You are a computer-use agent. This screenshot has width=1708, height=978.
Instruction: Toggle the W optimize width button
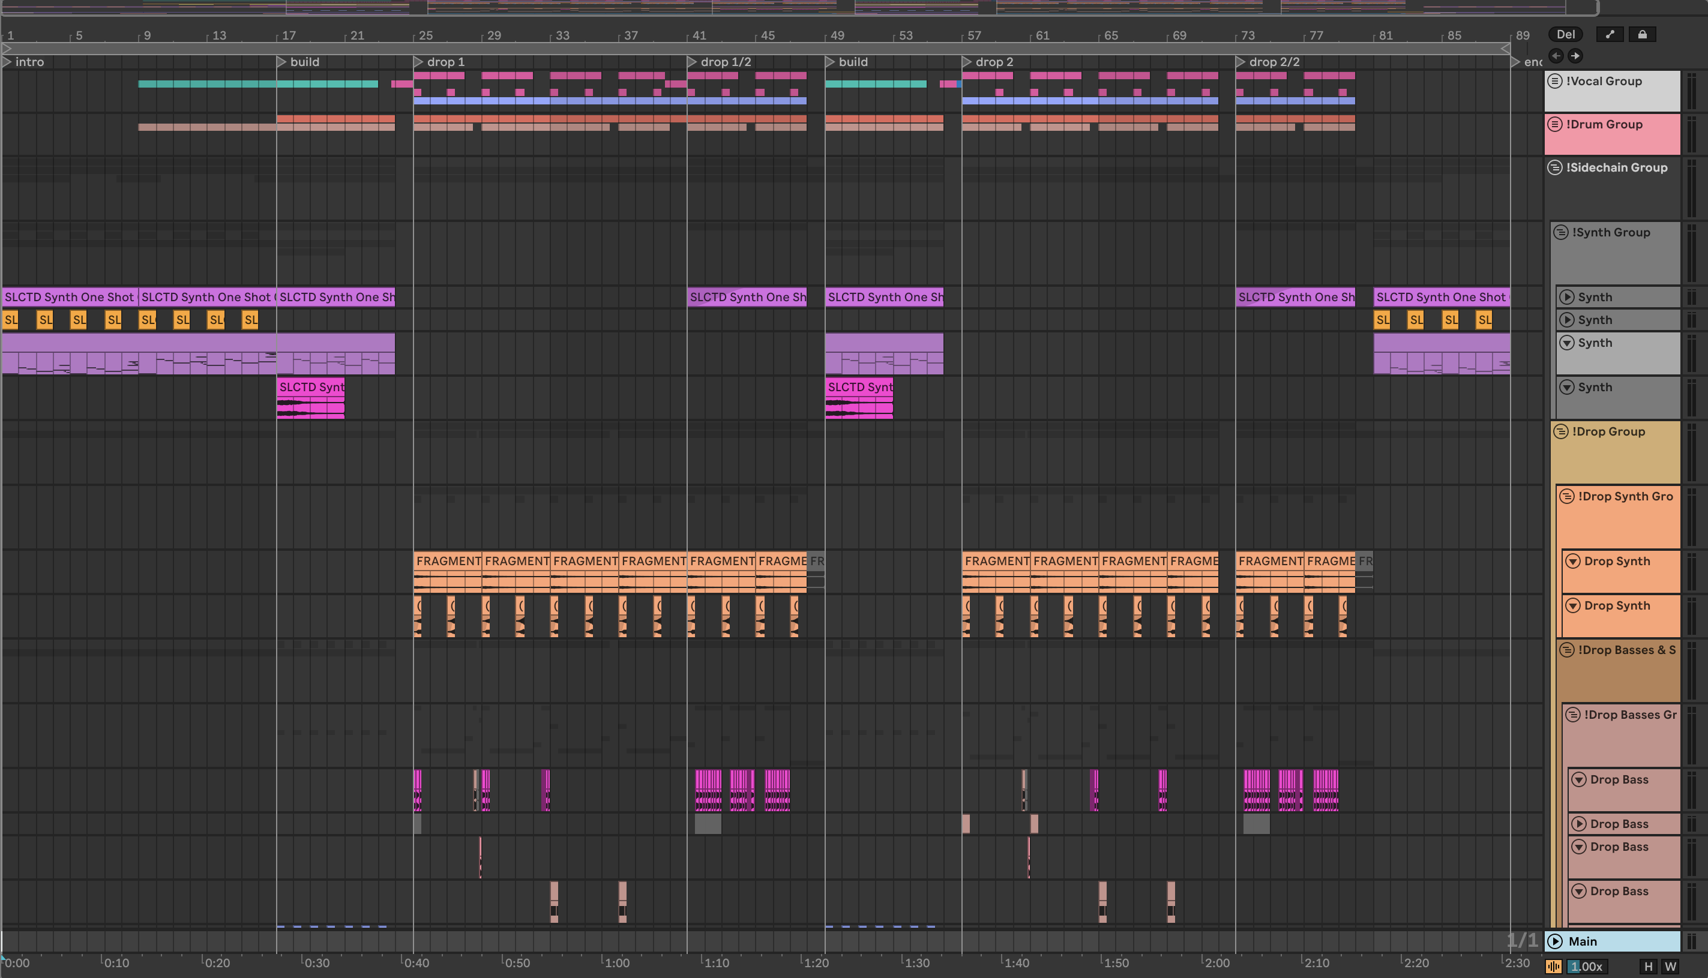click(x=1670, y=967)
